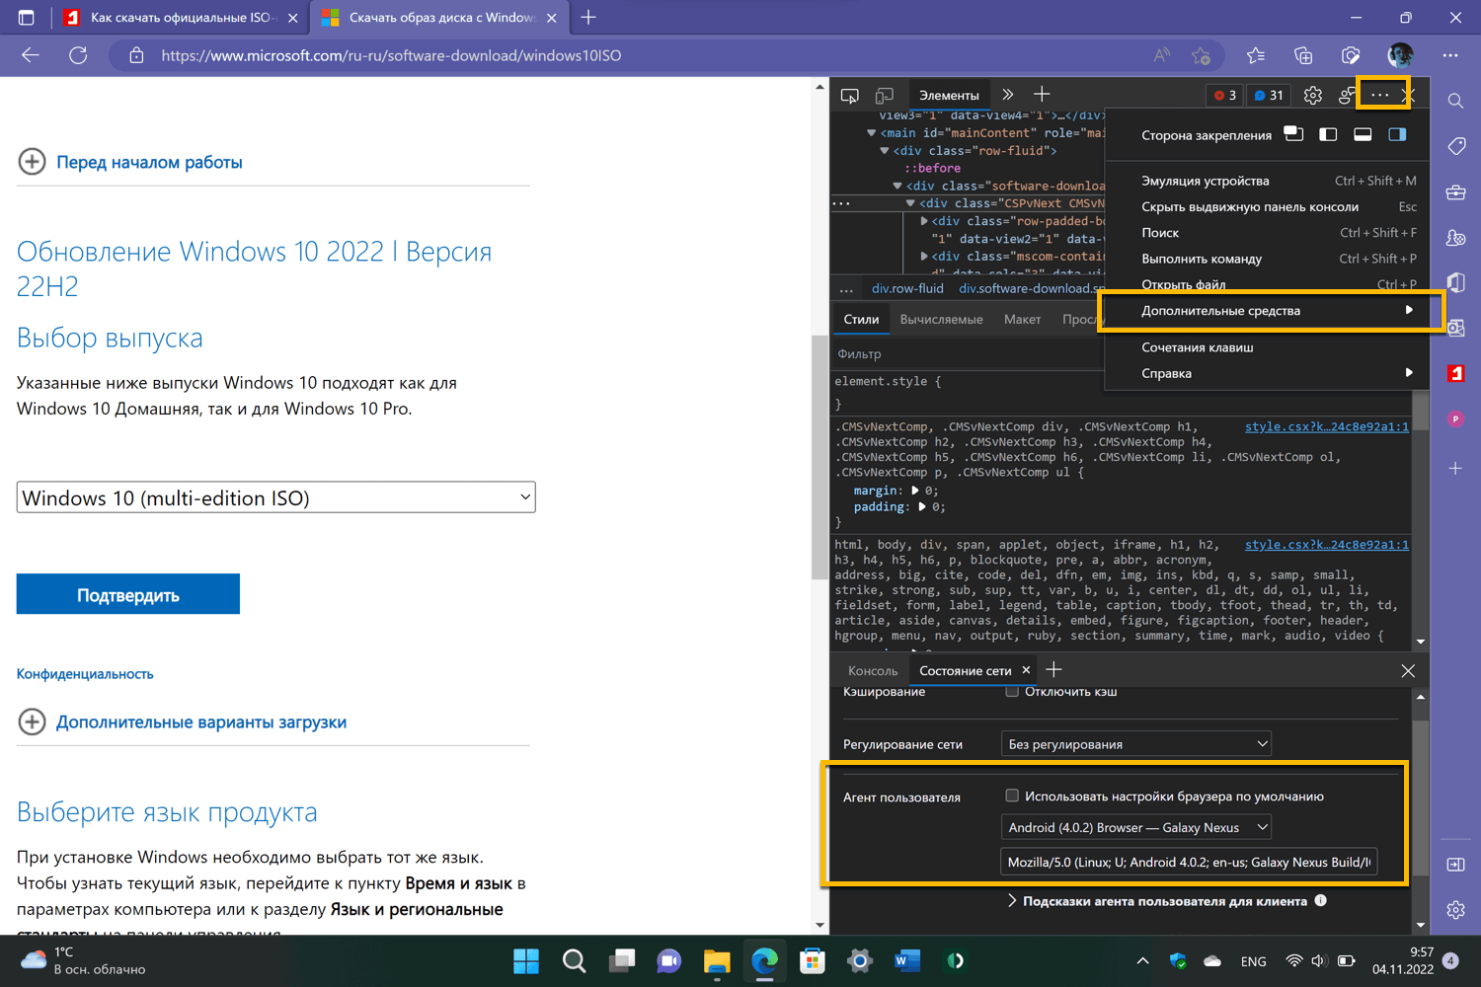This screenshot has height=987, width=1481.
Task: Click the Подтвердить button
Action: pos(127,593)
